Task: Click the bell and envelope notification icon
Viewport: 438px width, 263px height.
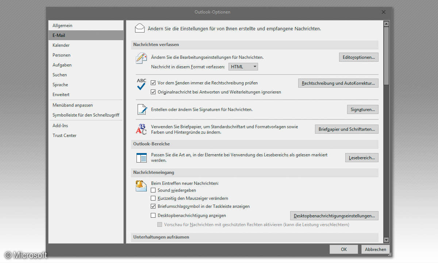Action: click(x=141, y=186)
